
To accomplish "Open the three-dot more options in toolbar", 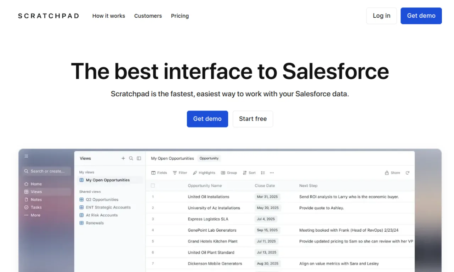I will point(272,173).
